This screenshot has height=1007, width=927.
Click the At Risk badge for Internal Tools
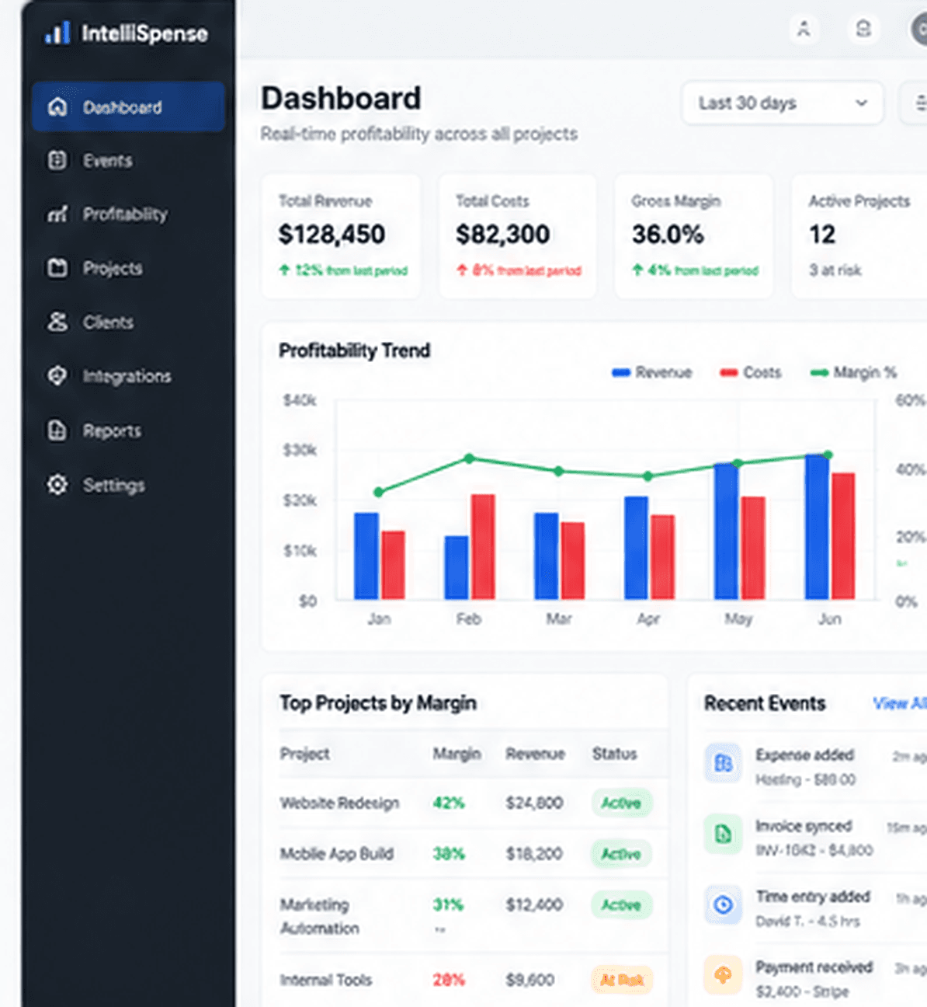pos(622,980)
